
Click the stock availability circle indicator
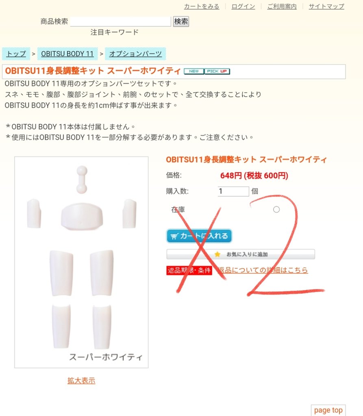coord(276,210)
